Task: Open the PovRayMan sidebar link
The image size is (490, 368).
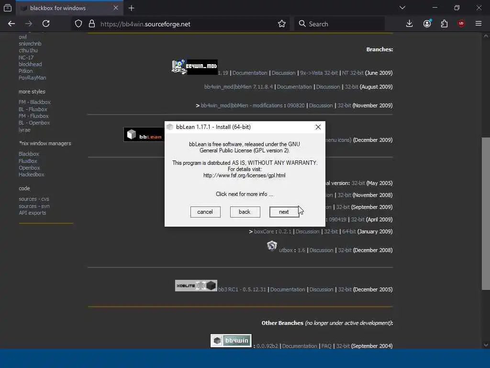Action: click(x=32, y=78)
